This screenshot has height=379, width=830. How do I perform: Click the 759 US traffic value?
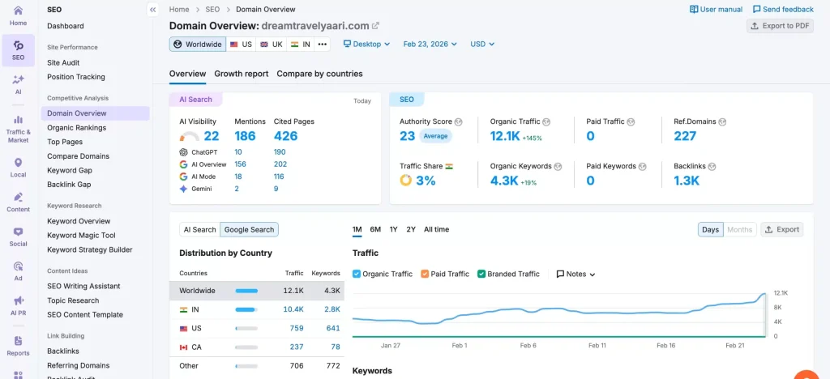point(297,328)
